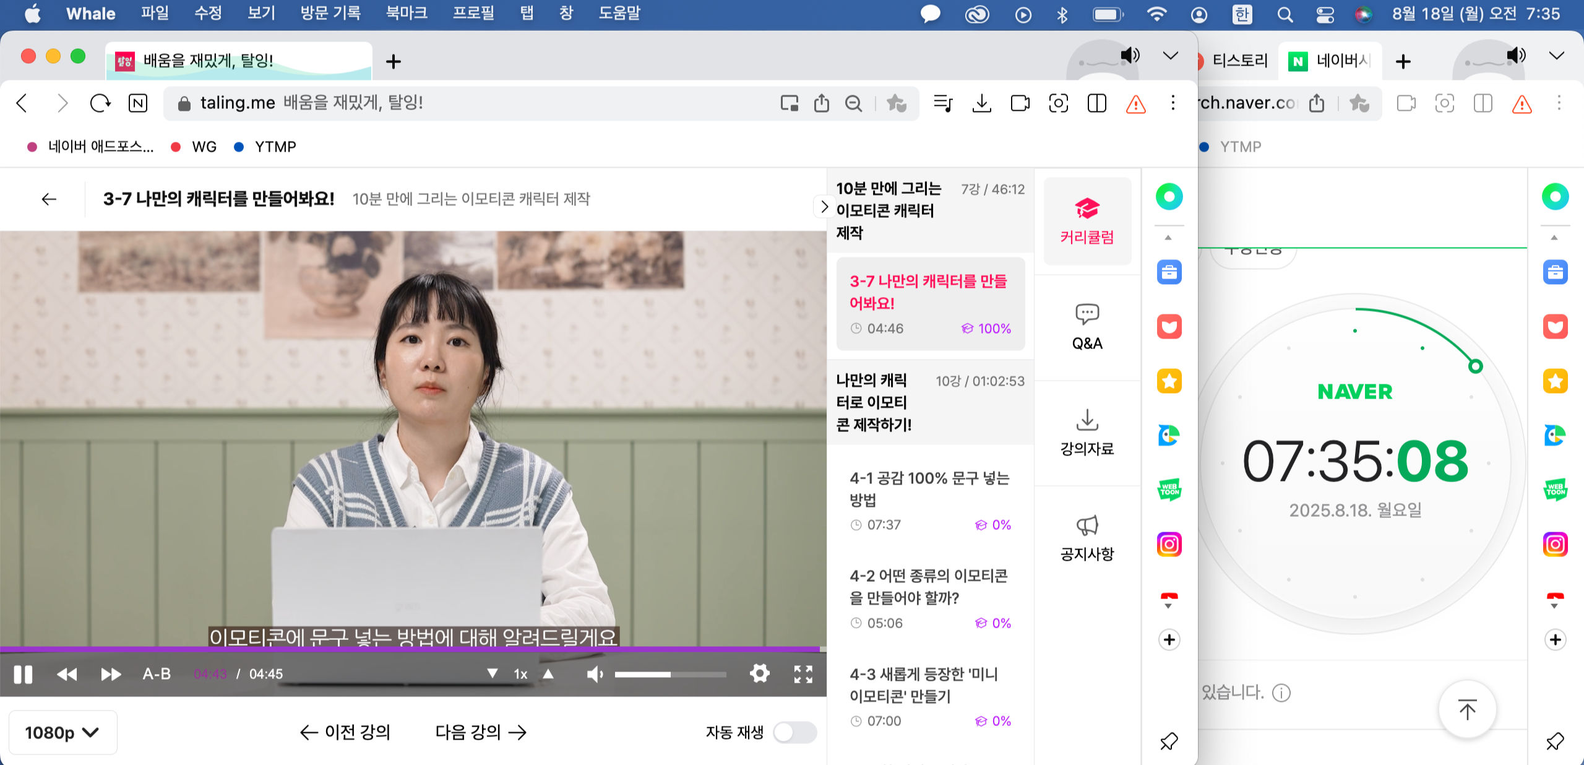Open the Whale screen capture tool

click(x=1058, y=103)
